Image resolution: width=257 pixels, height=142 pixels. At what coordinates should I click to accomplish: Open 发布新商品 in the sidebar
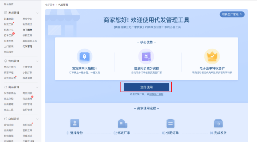pos(10,93)
